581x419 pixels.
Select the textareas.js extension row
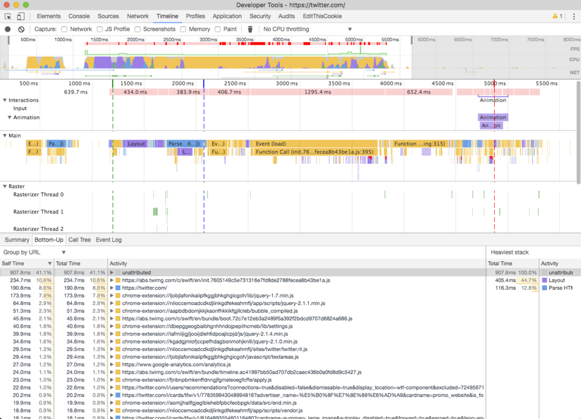243,357
